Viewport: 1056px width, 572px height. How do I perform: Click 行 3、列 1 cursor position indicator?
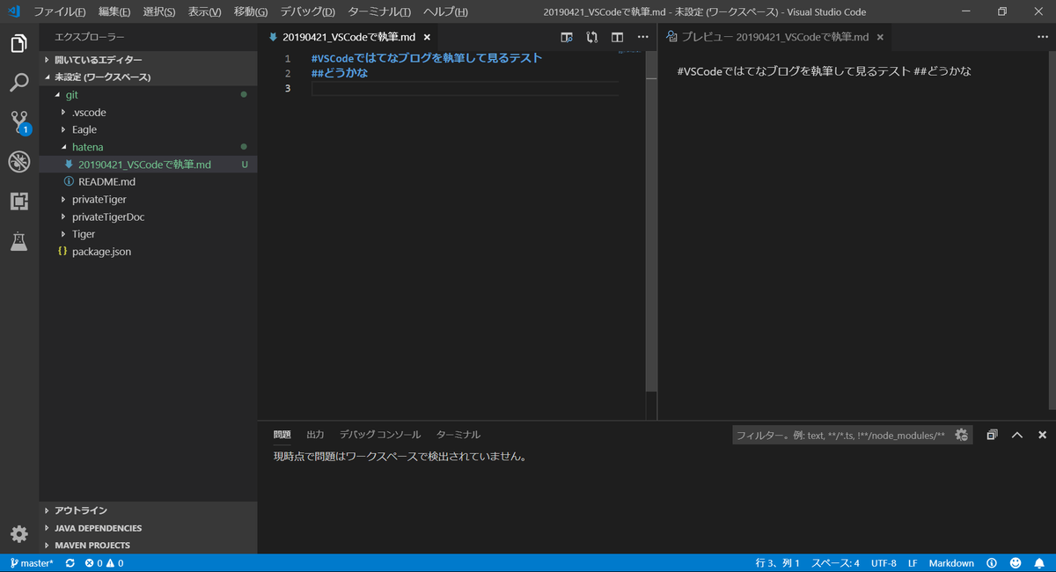coord(777,563)
